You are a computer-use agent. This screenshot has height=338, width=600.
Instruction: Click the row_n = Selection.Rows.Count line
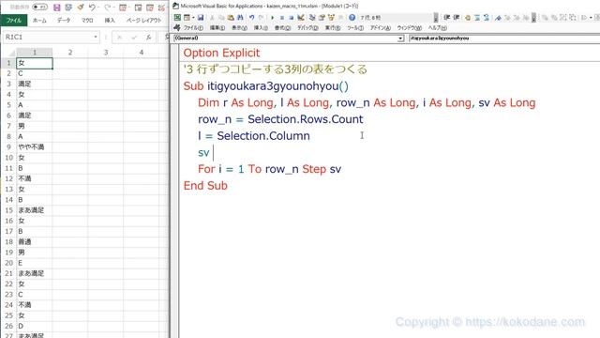[280, 119]
